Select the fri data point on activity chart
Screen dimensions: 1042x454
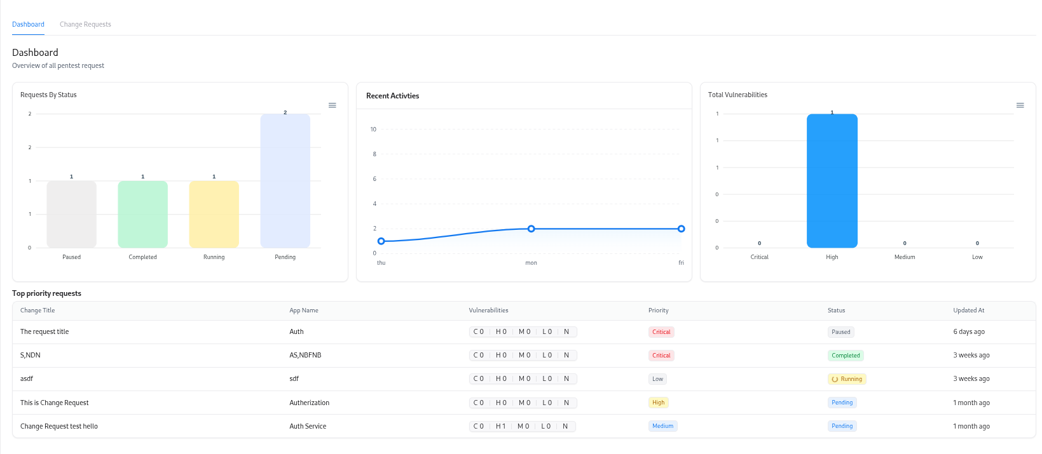pyautogui.click(x=681, y=229)
